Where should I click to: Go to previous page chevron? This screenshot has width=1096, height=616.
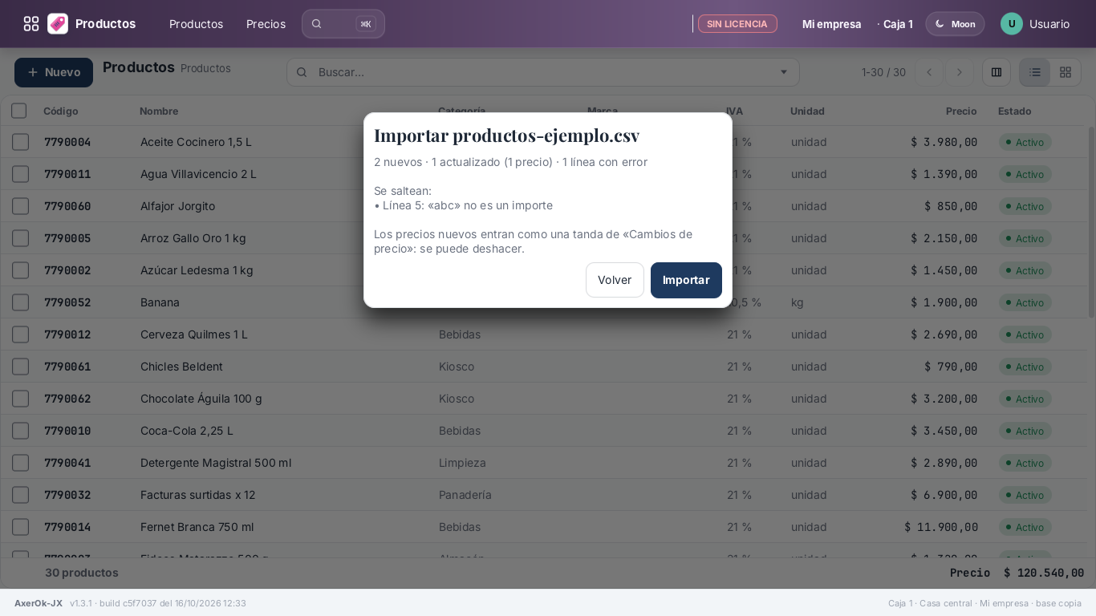[x=929, y=72]
